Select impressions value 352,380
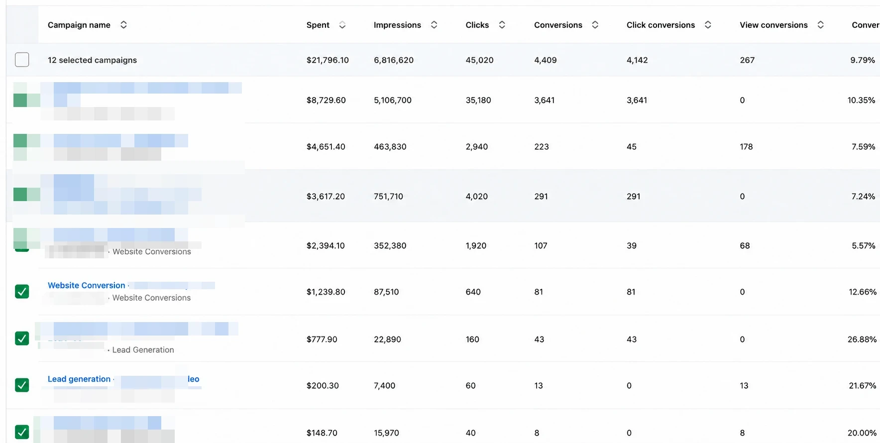The image size is (880, 443). (390, 245)
